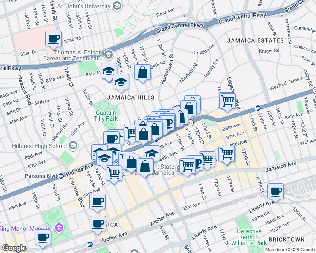Click the Mayfield Rd street label
The width and height of the screenshot is (316, 253).
point(188,73)
